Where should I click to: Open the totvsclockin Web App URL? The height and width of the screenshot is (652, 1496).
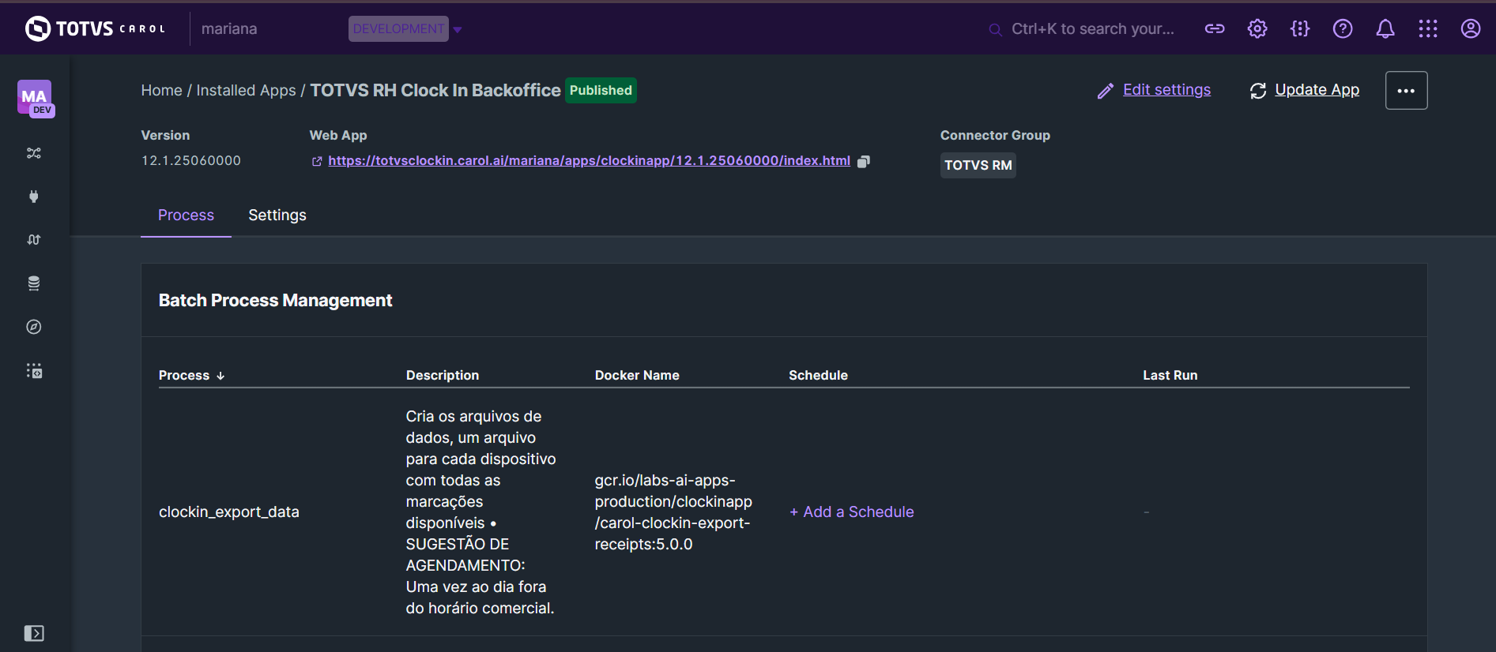(x=589, y=161)
